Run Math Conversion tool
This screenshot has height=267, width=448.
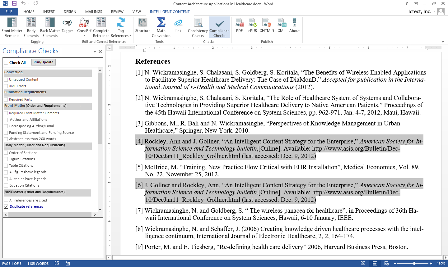161,27
